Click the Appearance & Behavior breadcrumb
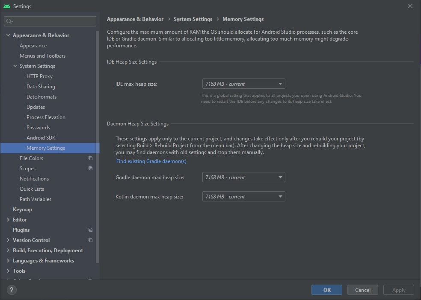The image size is (421, 300). [x=135, y=19]
